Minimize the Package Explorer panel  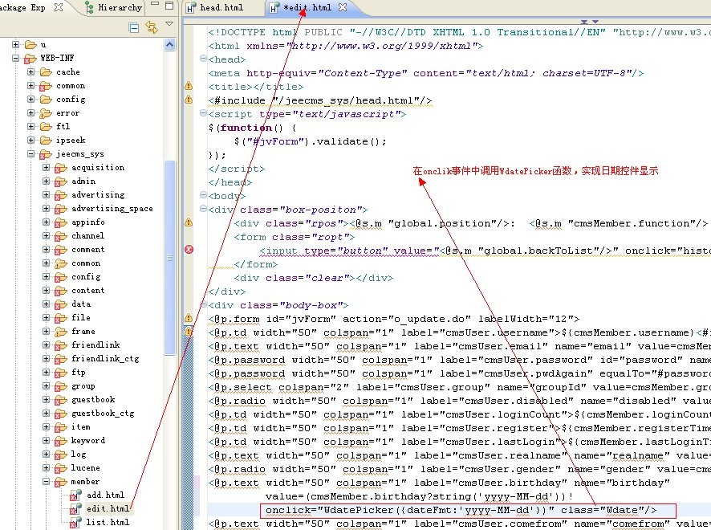155,4
